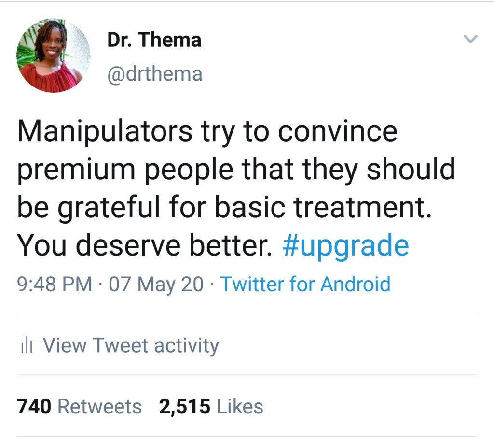
Task: Click the 2,515 like count number
Action: tap(185, 407)
